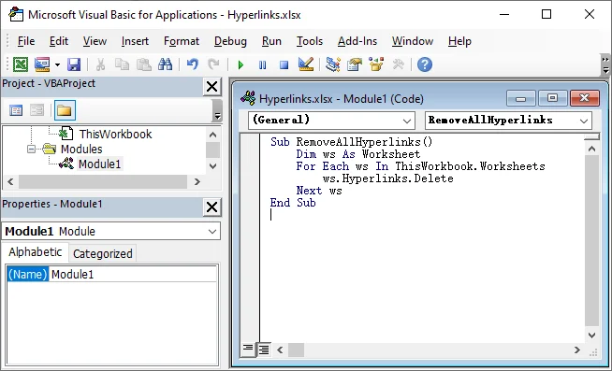Viewport: 612px width, 371px height.
Task: Expand toolbar options overflow arrow
Action: [x=605, y=65]
